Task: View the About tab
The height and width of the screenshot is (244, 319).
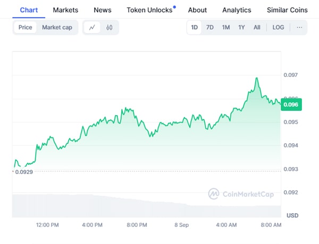Action: point(197,10)
